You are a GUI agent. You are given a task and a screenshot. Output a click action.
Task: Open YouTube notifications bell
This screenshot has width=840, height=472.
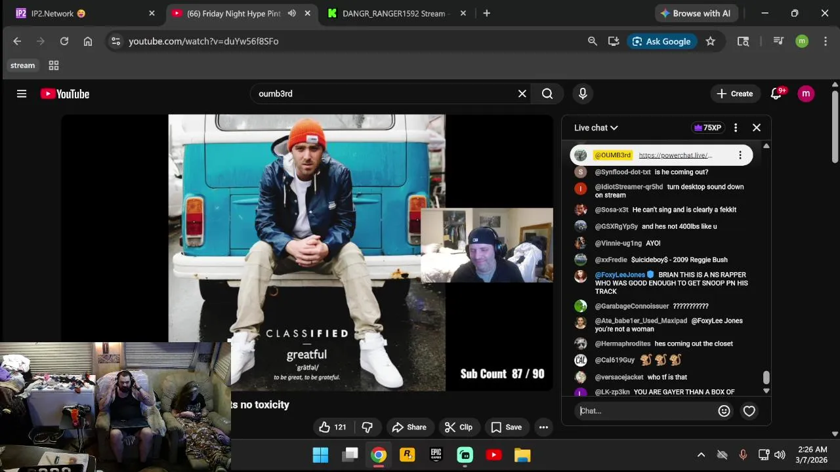[x=776, y=94]
